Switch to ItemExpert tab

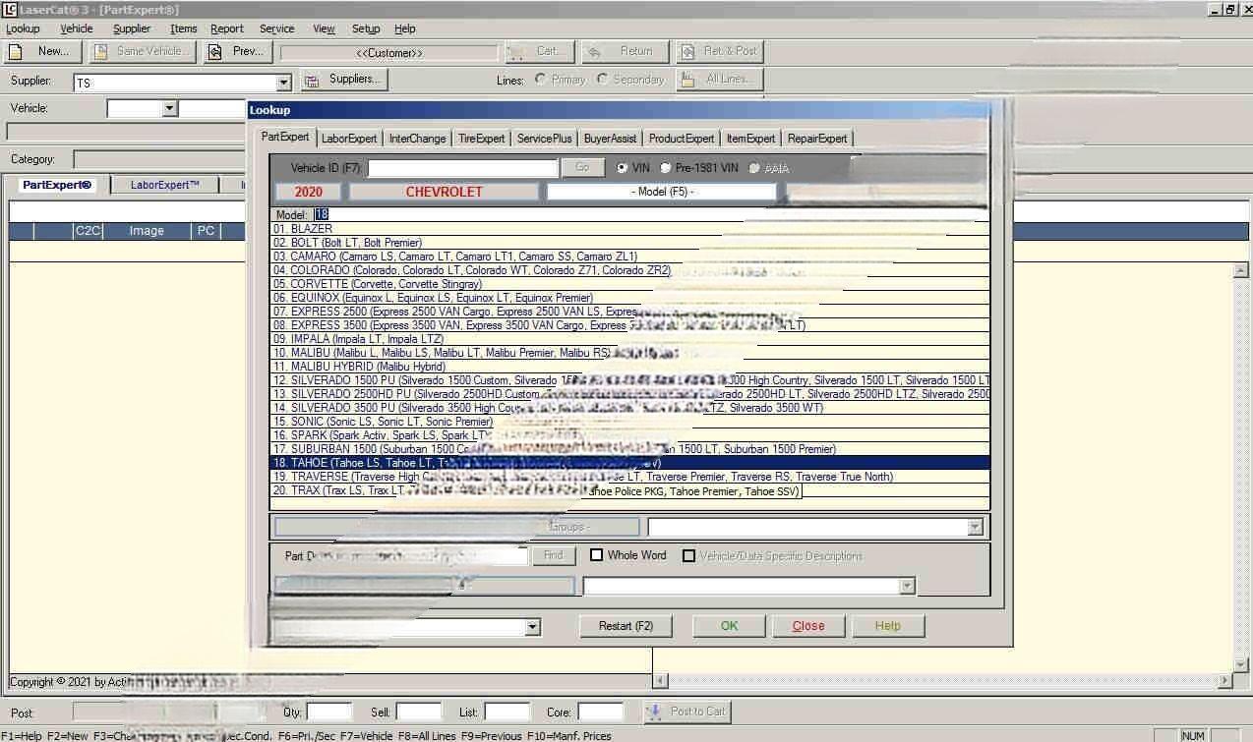pyautogui.click(x=751, y=139)
